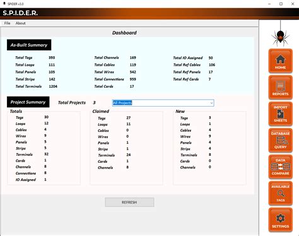
Task: Close the SPIDER application window
Action: coord(293,4)
